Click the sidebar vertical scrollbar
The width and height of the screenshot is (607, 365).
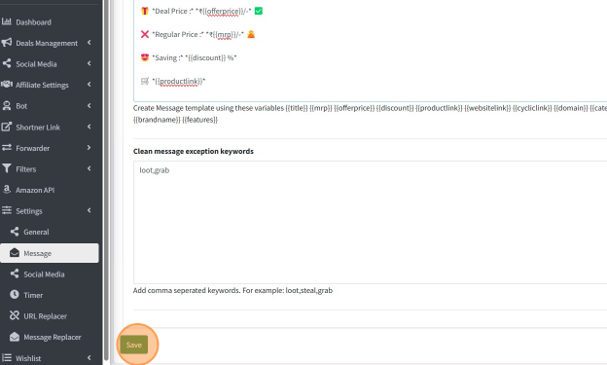tap(106, 180)
